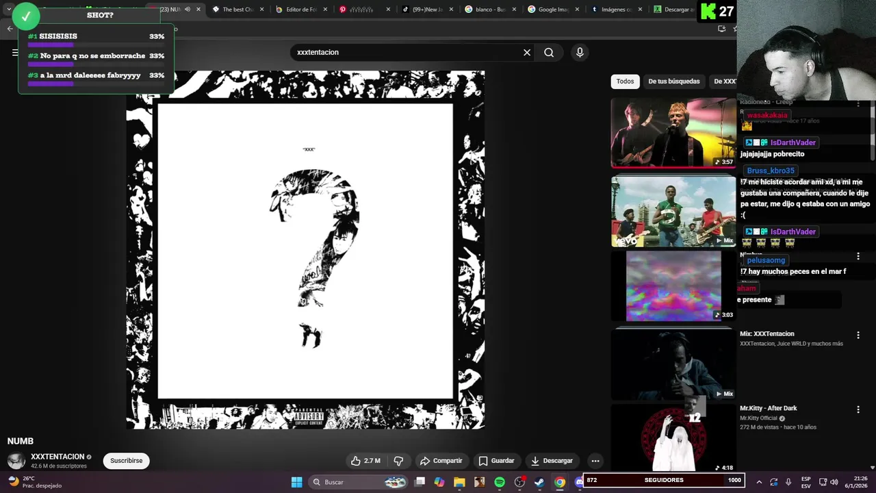The image size is (876, 493).
Task: Switch to TikTok (99+)New tab
Action: tap(427, 10)
